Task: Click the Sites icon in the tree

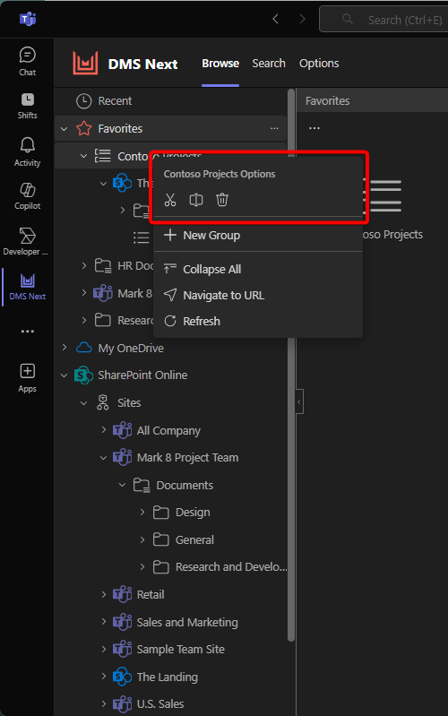Action: (x=103, y=402)
